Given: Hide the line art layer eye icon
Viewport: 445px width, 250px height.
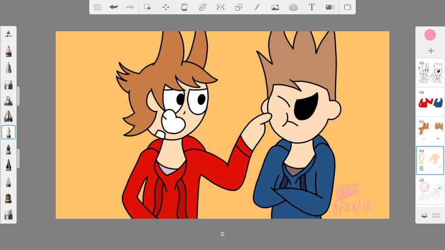Looking at the screenshot, I should (422, 63).
